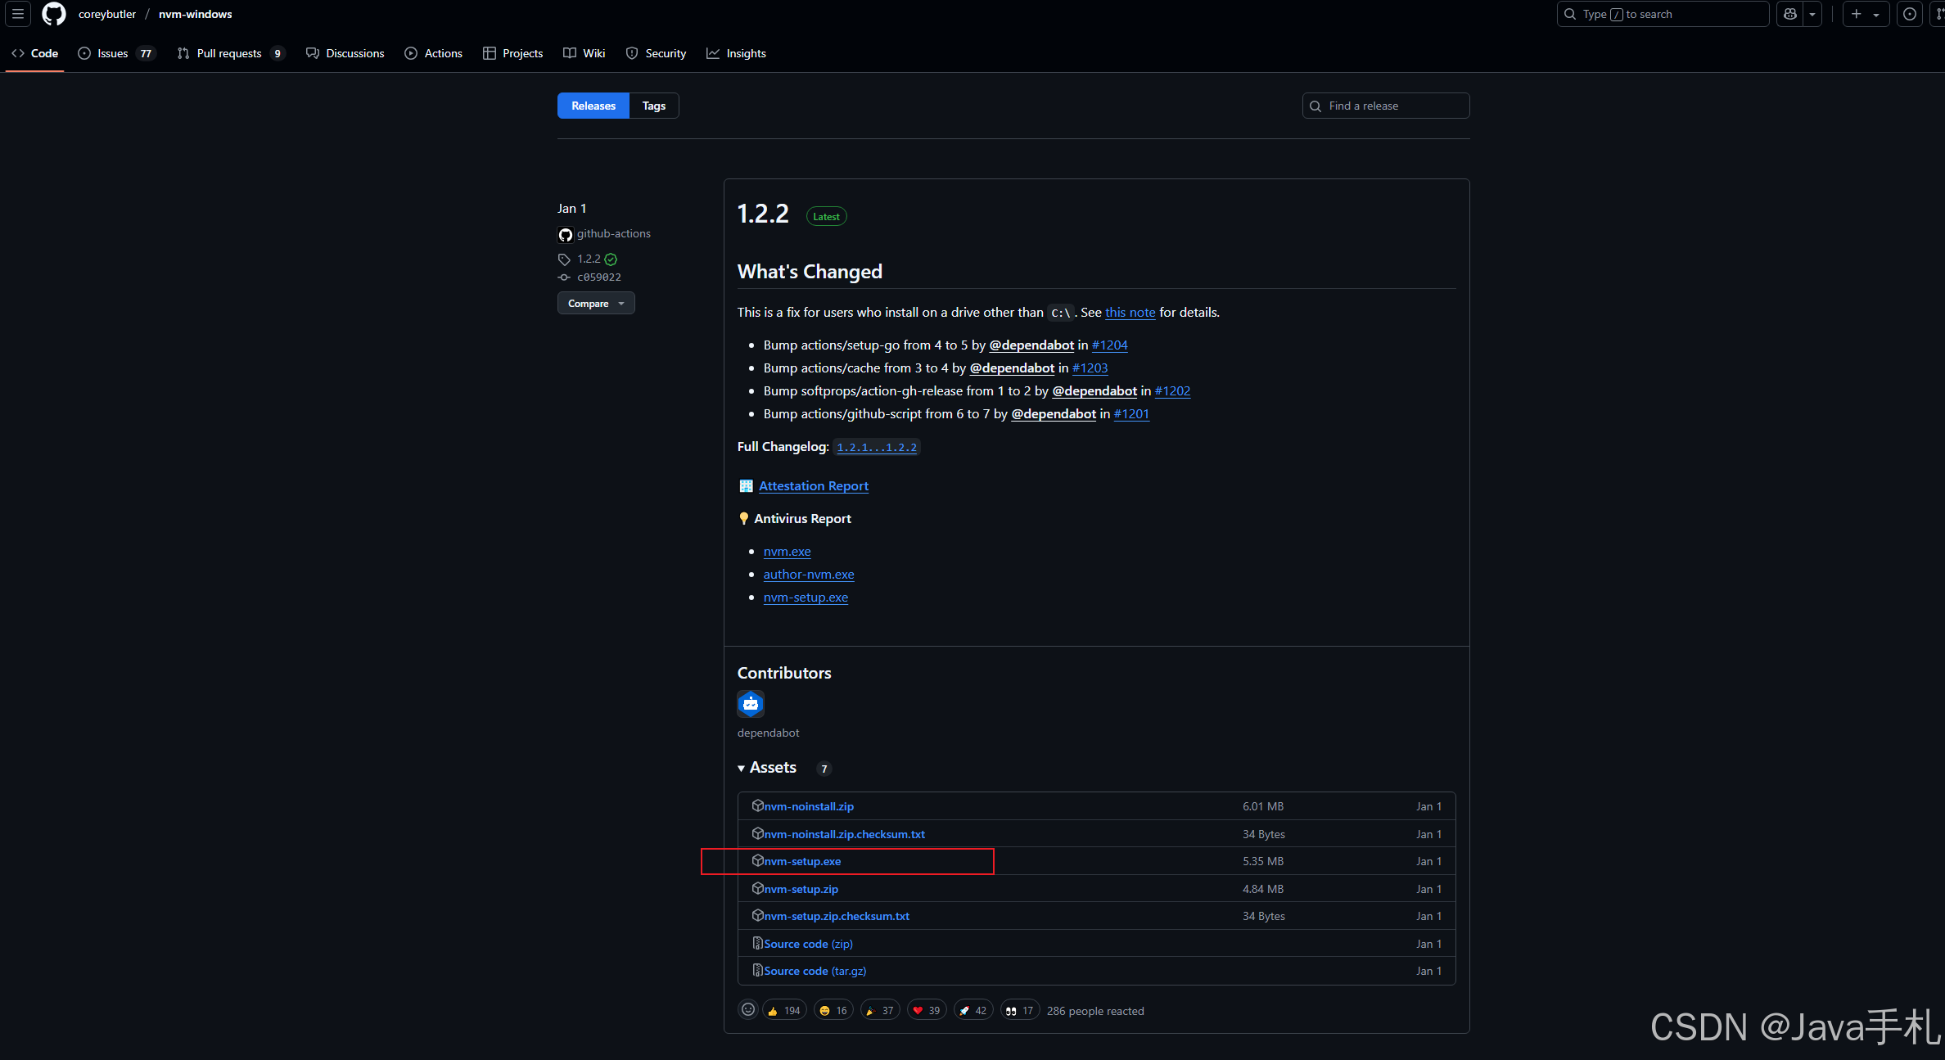
Task: Open the hamburger navigation menu
Action: coord(17,14)
